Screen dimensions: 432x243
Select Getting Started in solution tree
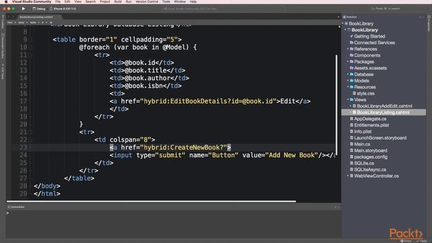(369, 36)
